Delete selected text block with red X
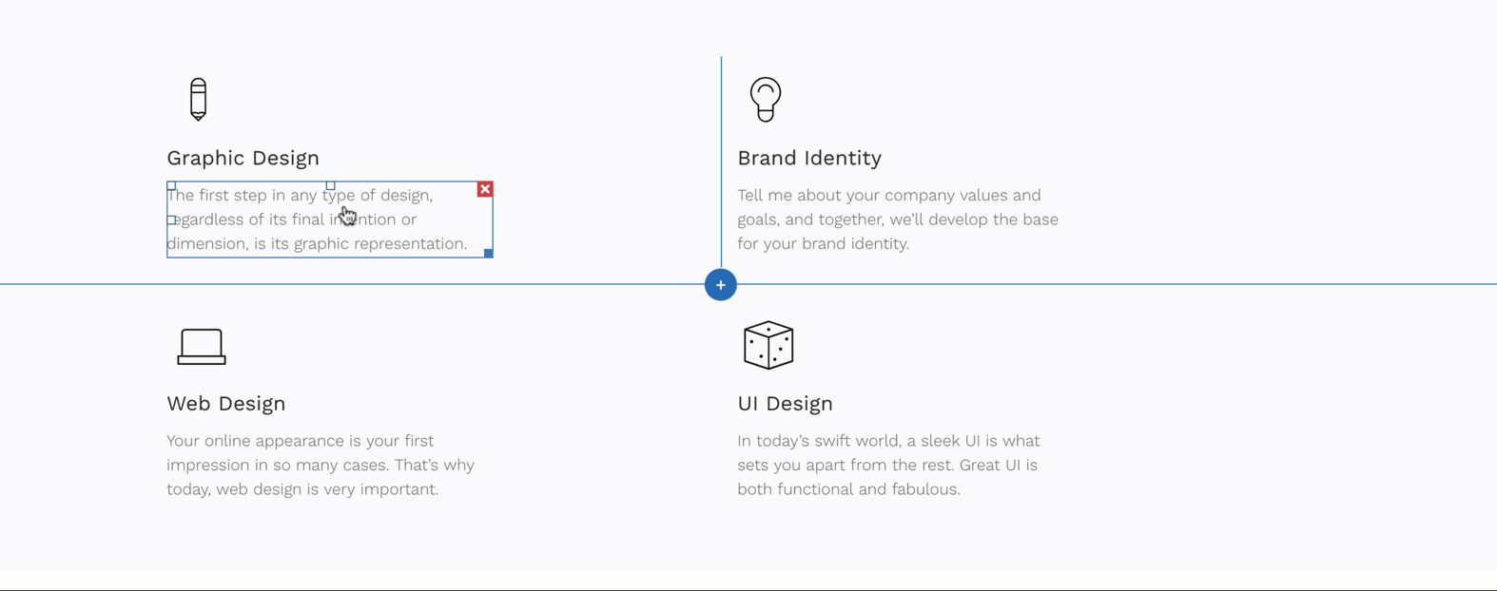1497x591 pixels. tap(485, 189)
